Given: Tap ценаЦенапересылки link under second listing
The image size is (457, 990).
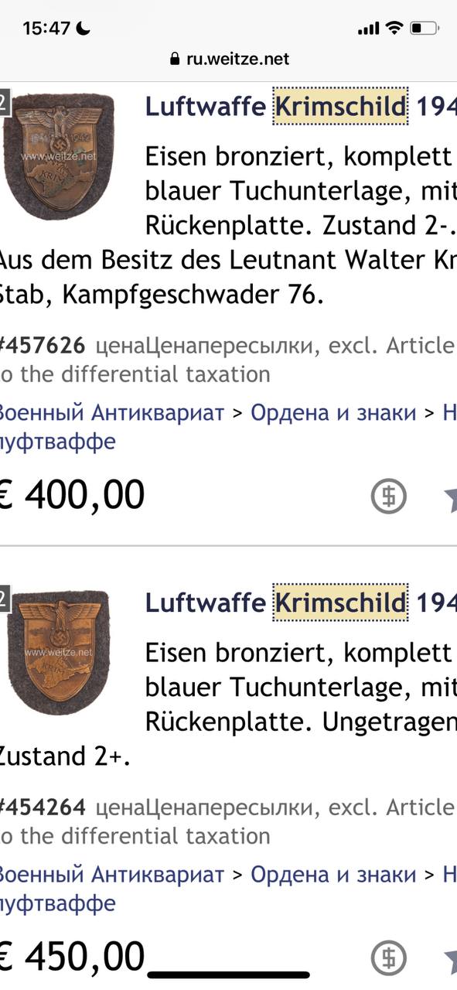Looking at the screenshot, I should 206,807.
